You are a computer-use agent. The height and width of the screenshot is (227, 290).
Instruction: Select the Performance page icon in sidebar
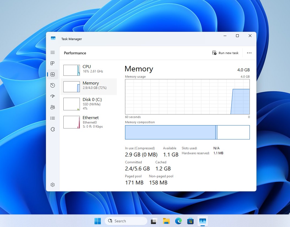pos(53,74)
